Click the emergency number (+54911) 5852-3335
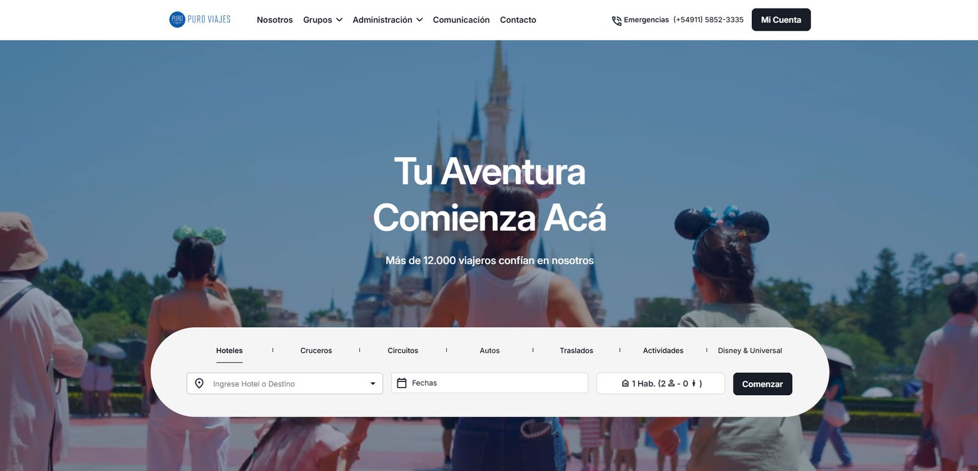 708,20
